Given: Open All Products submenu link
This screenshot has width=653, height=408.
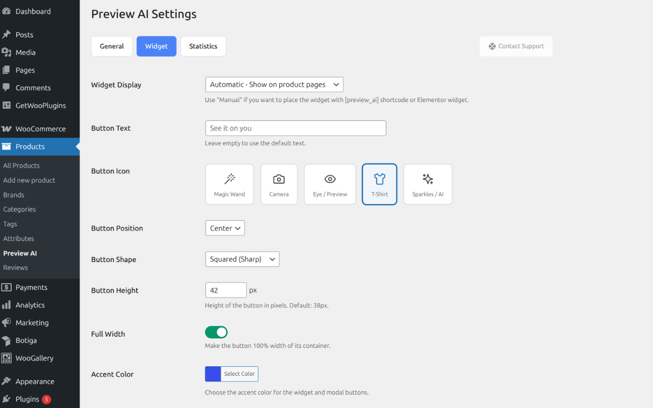Looking at the screenshot, I should pos(21,166).
